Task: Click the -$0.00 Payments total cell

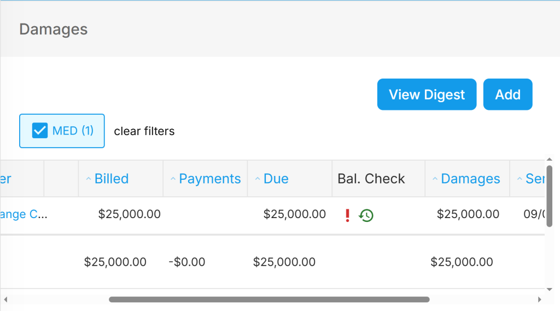Action: coord(187,262)
